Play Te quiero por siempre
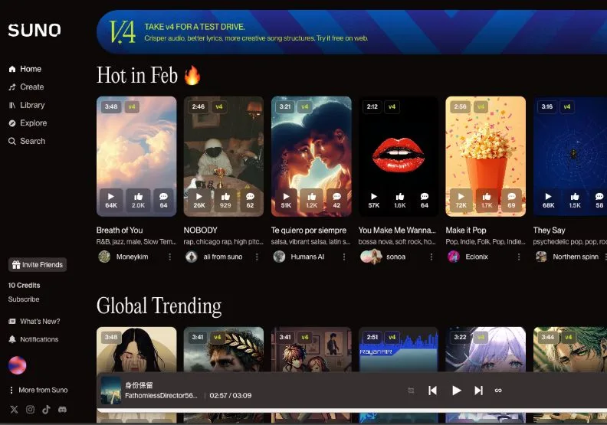607x425 pixels. [286, 201]
